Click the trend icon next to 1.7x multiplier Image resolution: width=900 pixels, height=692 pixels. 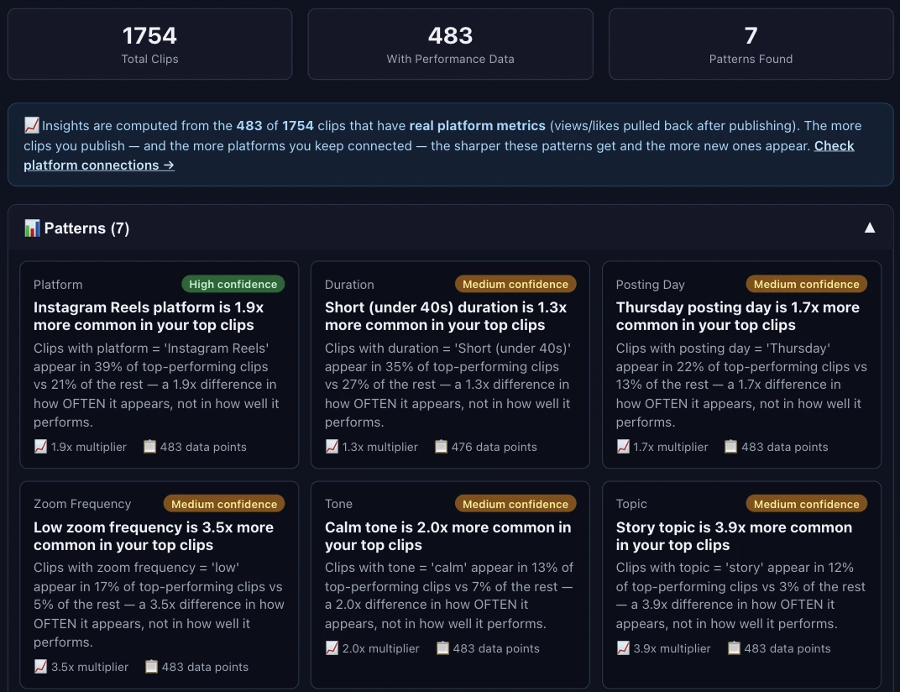tap(623, 446)
